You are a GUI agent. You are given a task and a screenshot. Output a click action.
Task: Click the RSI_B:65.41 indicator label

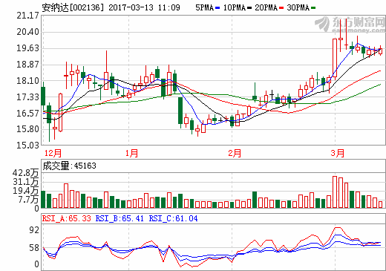120,218
